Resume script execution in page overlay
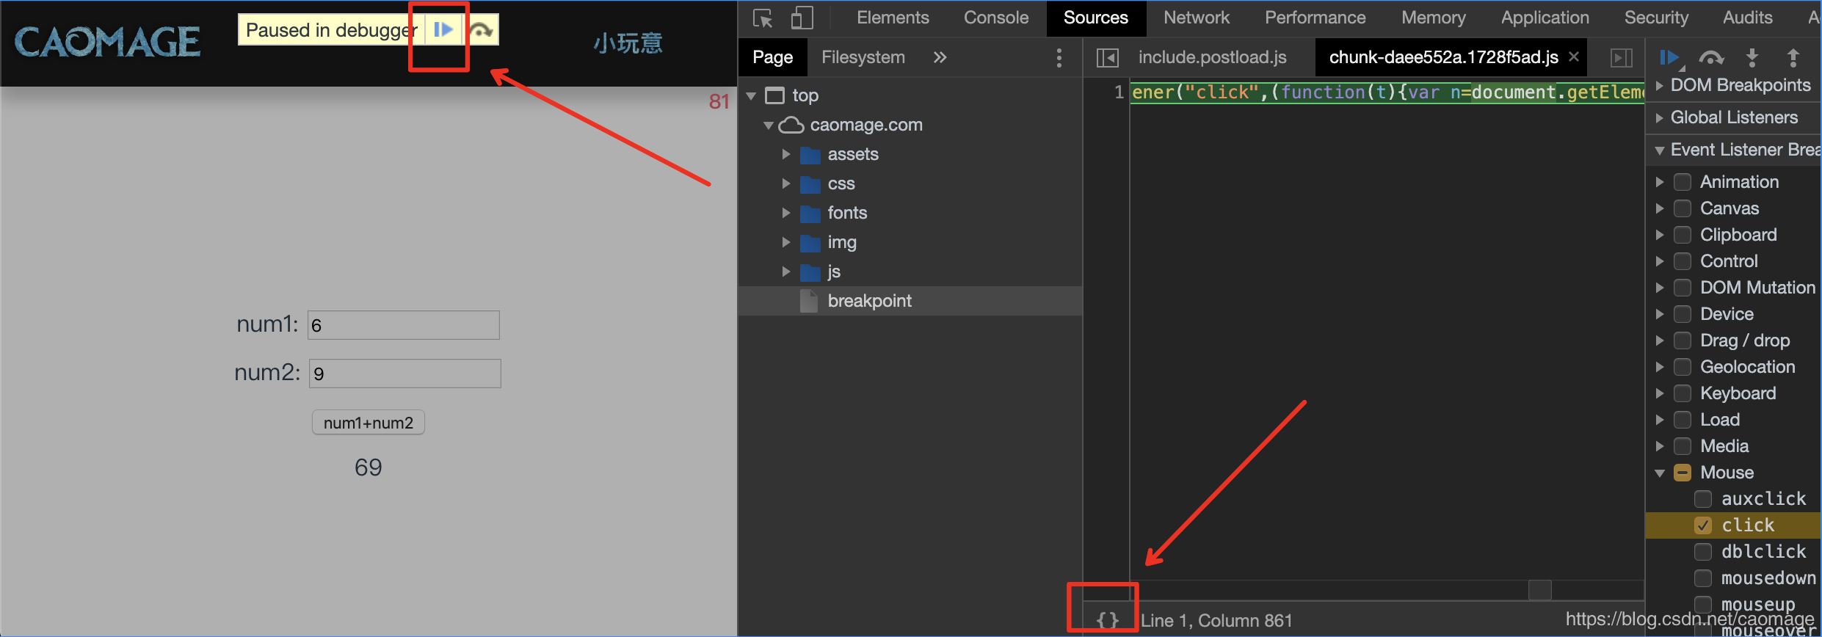This screenshot has height=637, width=1822. click(443, 30)
